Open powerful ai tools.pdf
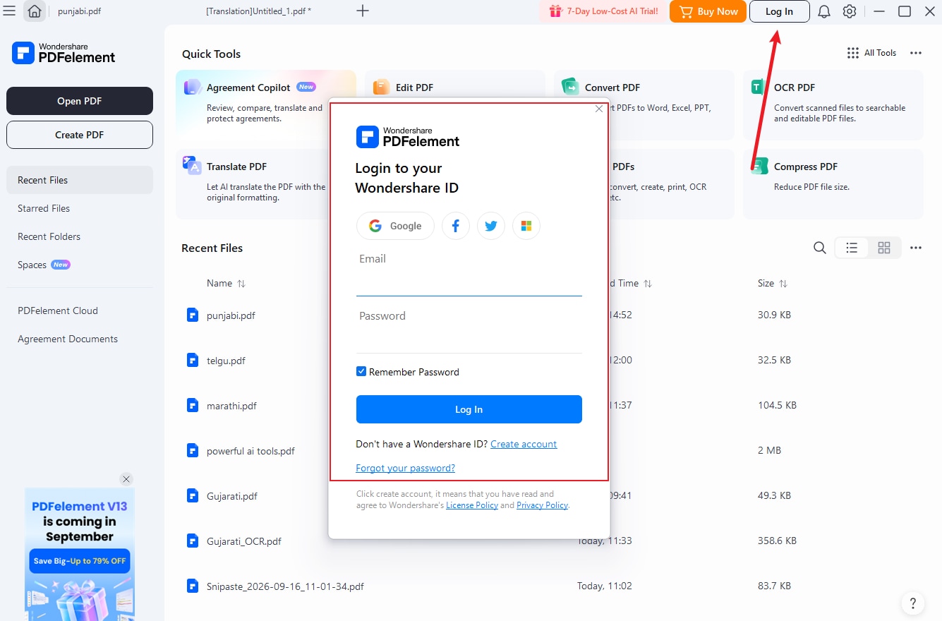942x621 pixels. (250, 451)
